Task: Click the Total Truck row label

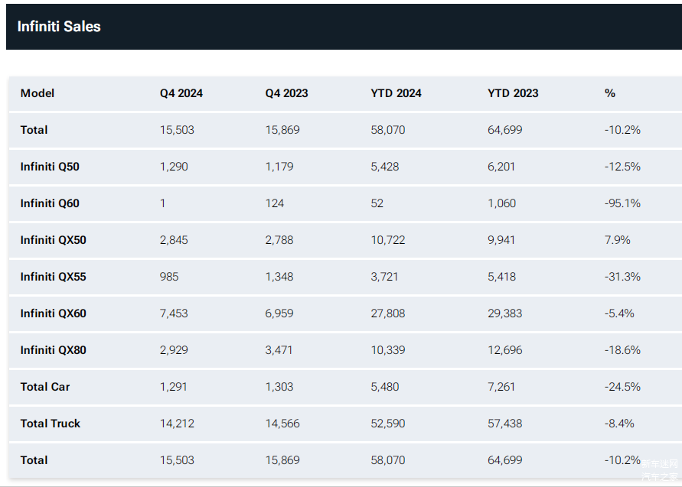Action: 50,424
